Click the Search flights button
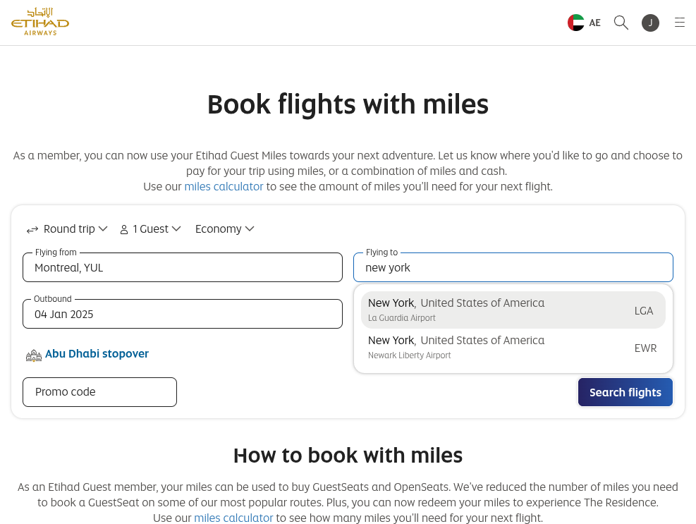 (x=625, y=392)
